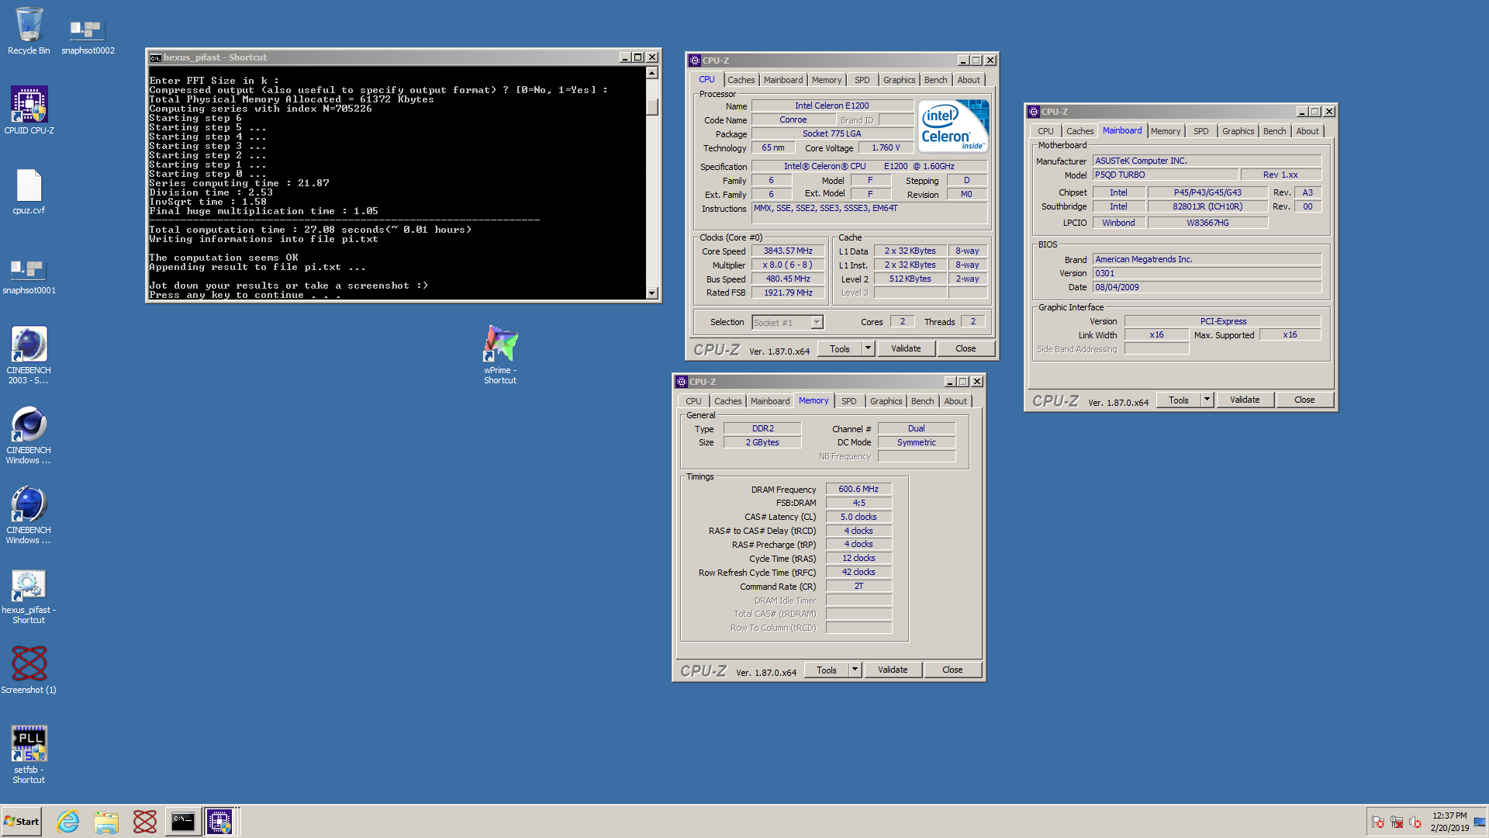Launch setfsb shortcut icon
1489x838 pixels.
pos(29,754)
